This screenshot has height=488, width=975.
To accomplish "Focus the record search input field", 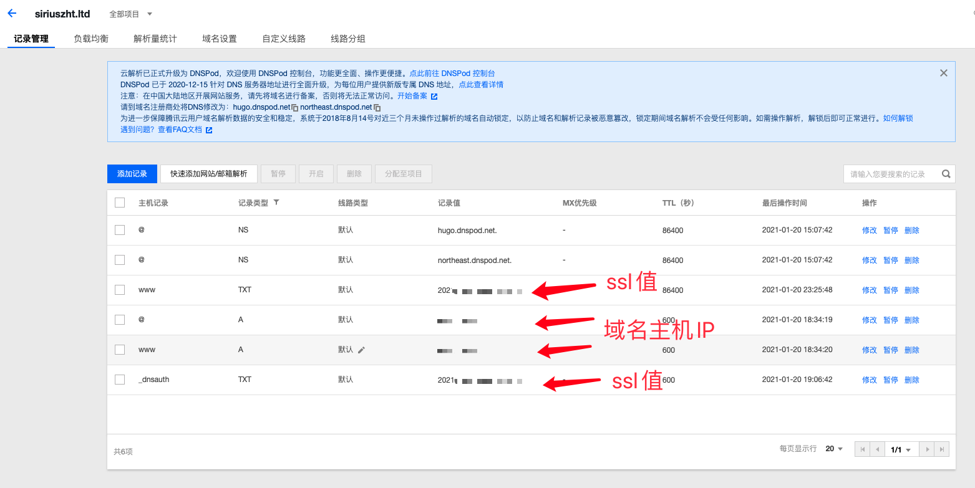I will click(x=891, y=175).
